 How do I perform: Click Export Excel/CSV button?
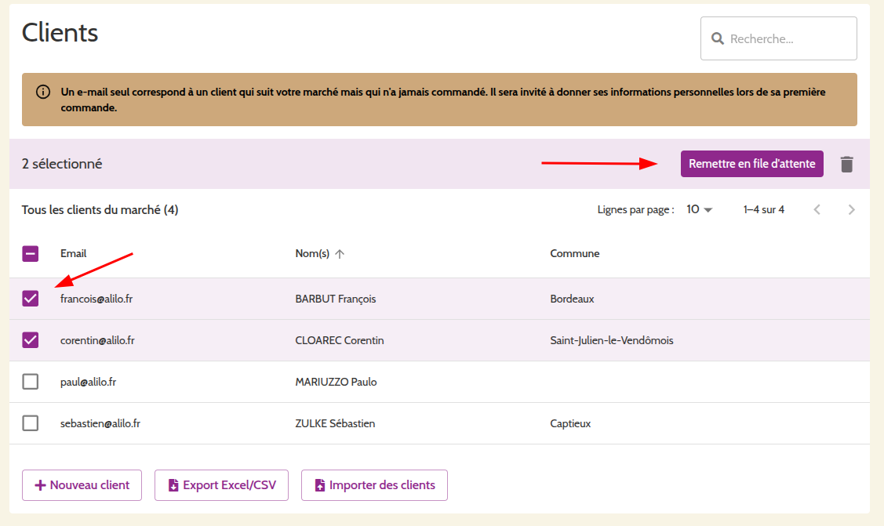click(221, 485)
